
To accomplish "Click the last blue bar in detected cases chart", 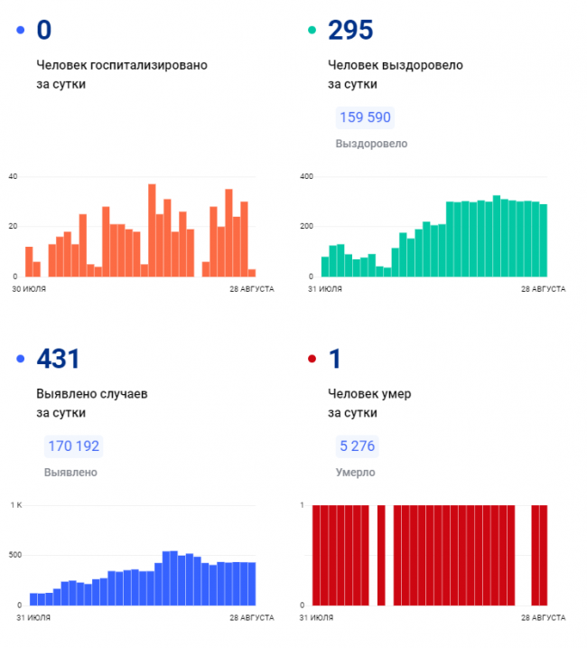I will [x=252, y=584].
